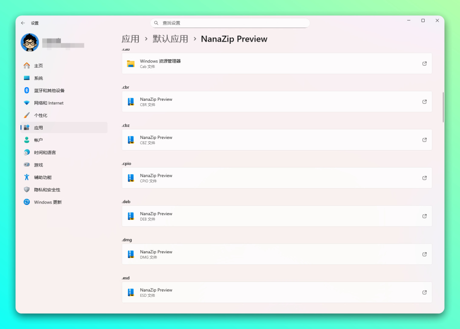
Task: Open 辅助功能 section
Action: pyautogui.click(x=64, y=177)
